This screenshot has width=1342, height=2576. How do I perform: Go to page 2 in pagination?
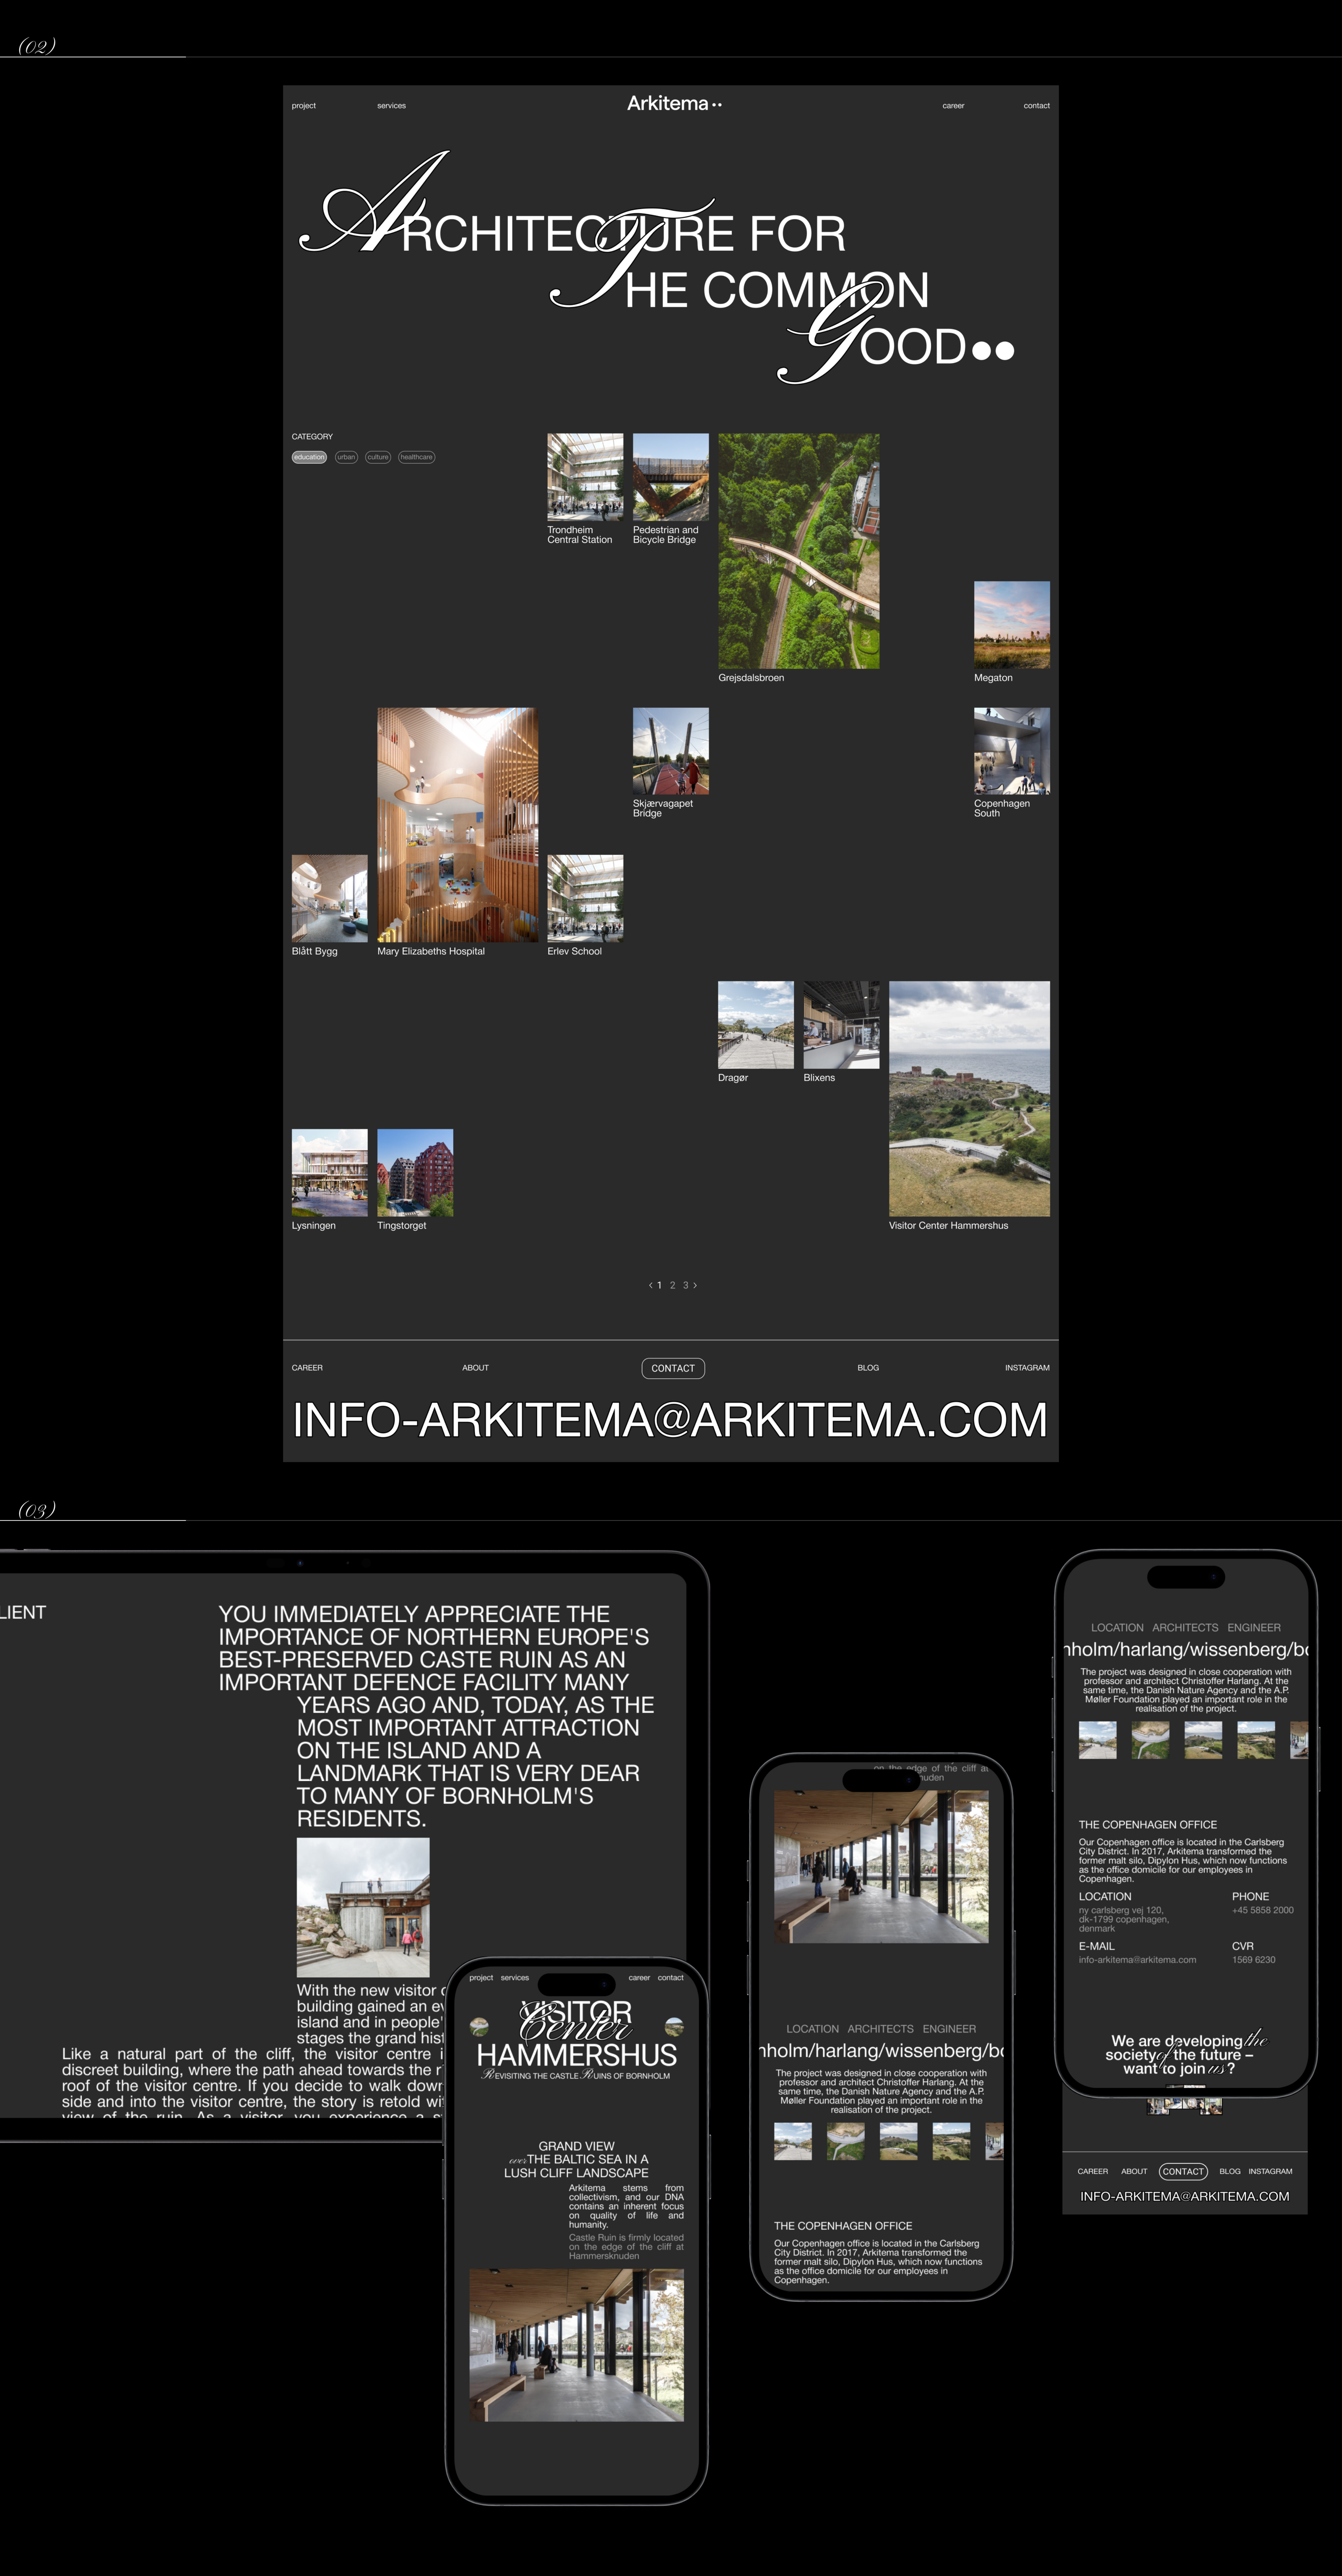[673, 1285]
